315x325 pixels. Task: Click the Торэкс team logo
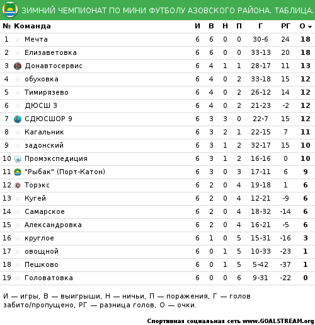click(18, 186)
